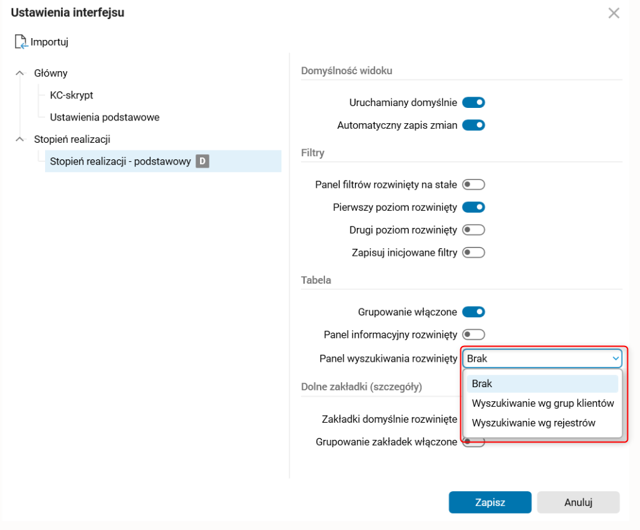Turn on Zapisuj inicjowane filtry

[x=474, y=253]
